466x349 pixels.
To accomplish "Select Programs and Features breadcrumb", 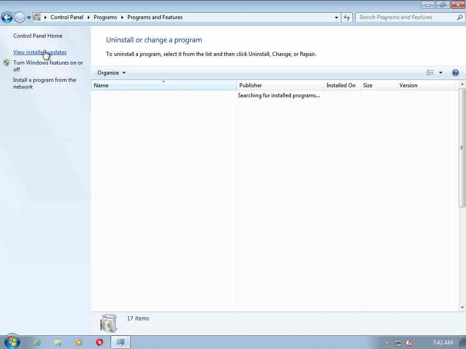I will 155,17.
